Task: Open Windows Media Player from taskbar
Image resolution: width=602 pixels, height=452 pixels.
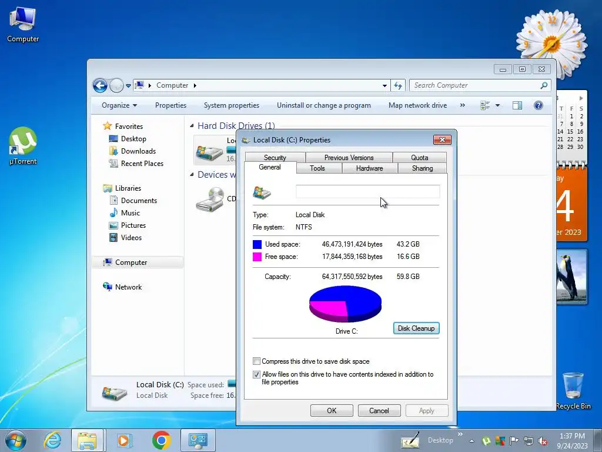Action: pyautogui.click(x=124, y=440)
